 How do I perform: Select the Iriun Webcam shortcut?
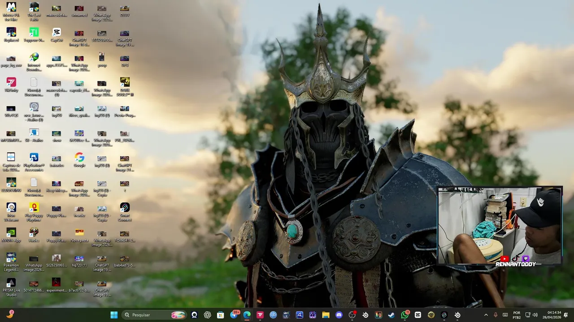pyautogui.click(x=11, y=212)
